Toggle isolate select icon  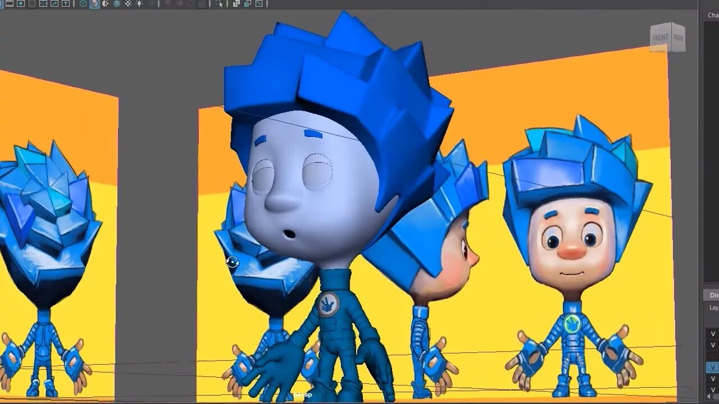coord(219,3)
